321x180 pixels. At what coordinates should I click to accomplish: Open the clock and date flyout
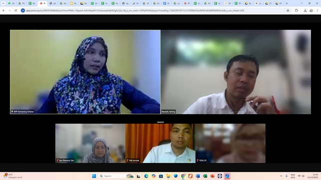pyautogui.click(x=313, y=176)
